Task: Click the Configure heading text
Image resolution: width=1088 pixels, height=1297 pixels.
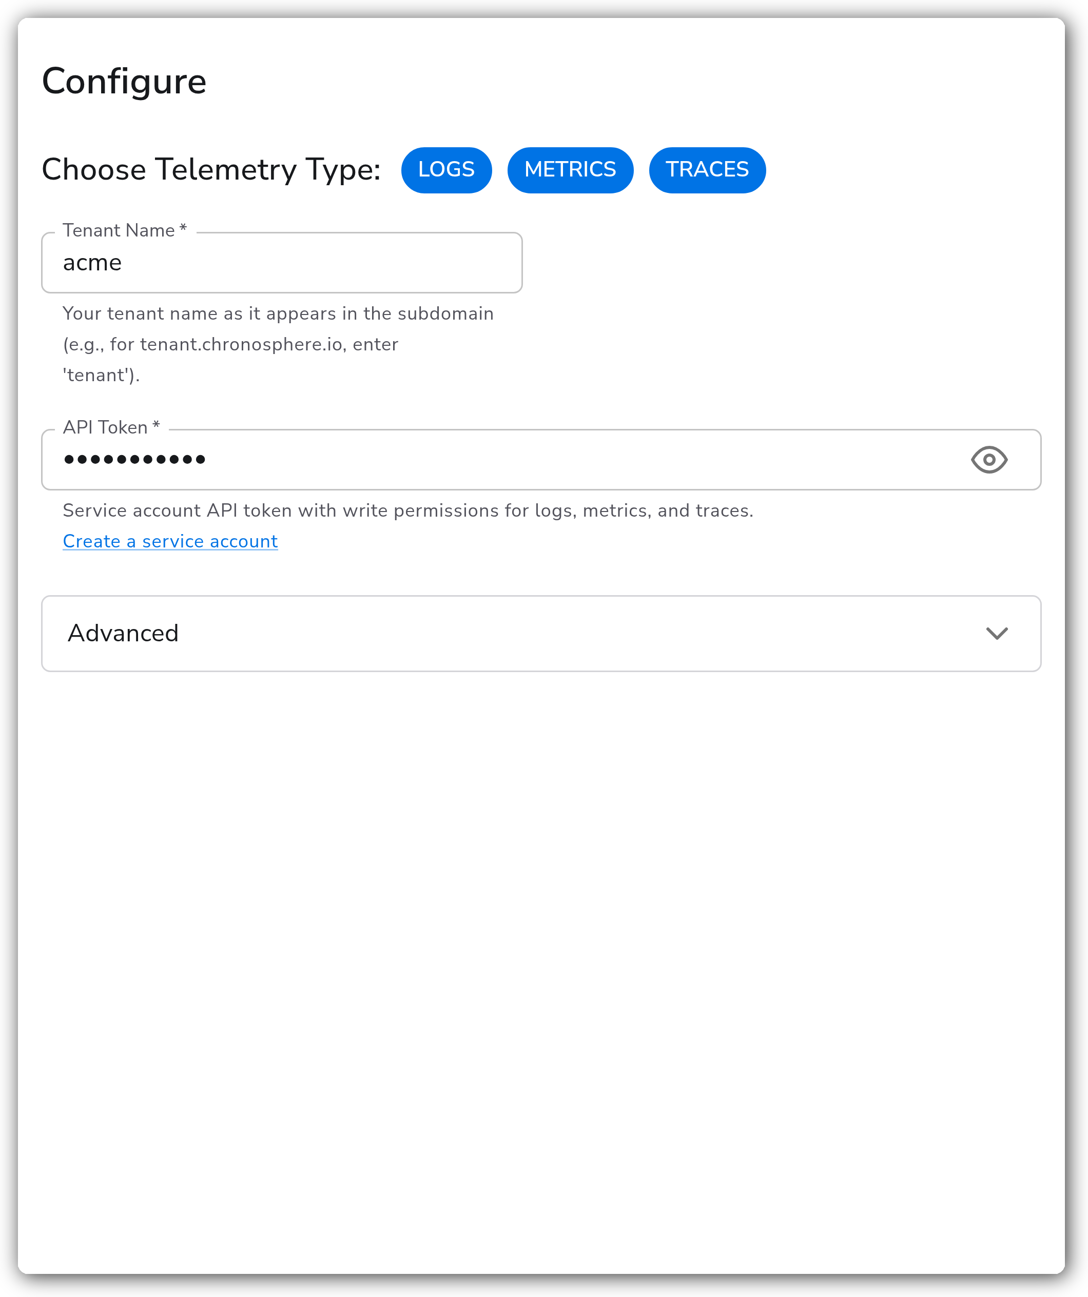Action: 124,82
